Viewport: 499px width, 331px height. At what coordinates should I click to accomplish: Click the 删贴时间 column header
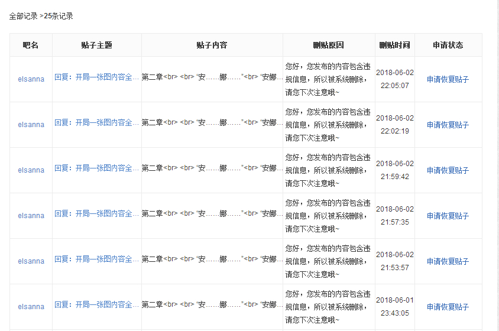(394, 45)
